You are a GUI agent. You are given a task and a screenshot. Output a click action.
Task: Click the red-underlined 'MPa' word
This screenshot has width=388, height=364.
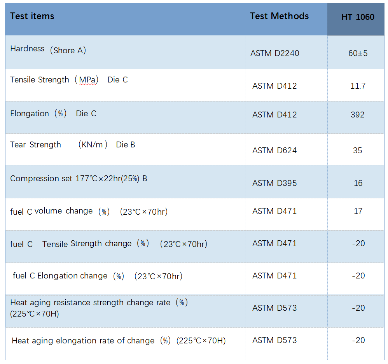pos(87,80)
